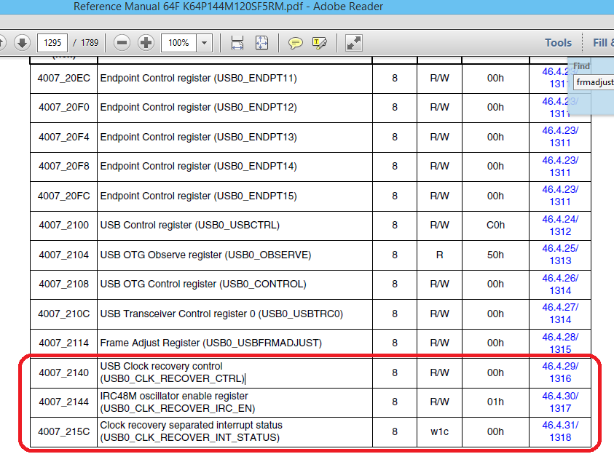Click text USB OTG Control register (USB0_CONTROL)
Screen dimensions: 614x462
pyautogui.click(x=203, y=284)
